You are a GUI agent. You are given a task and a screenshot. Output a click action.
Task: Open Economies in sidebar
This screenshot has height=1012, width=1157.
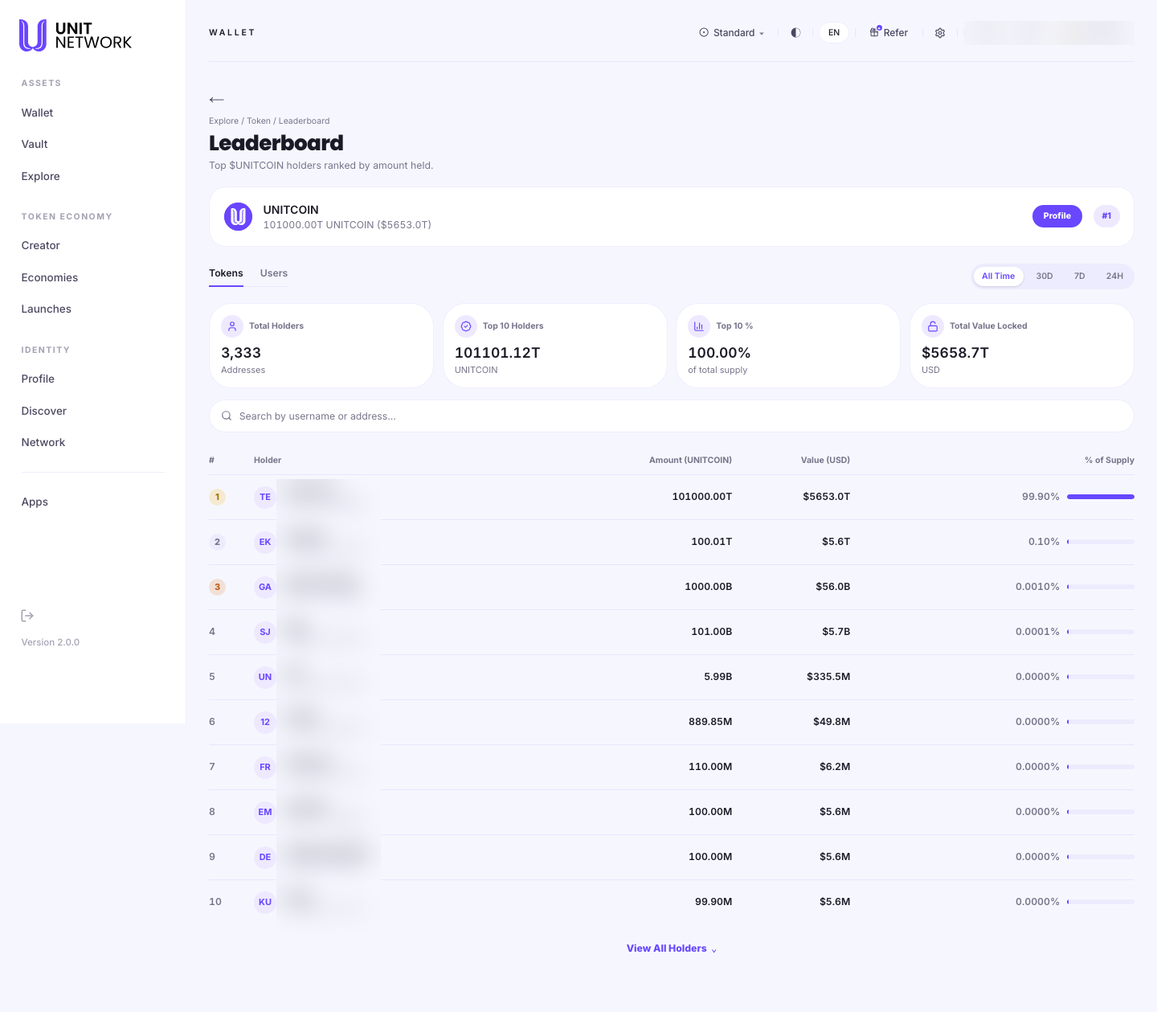pos(50,278)
